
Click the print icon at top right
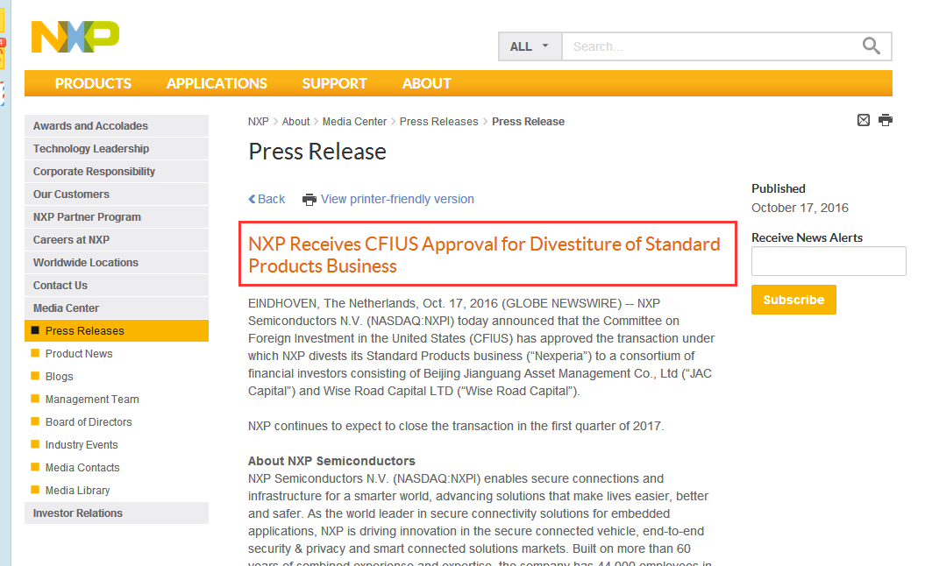pyautogui.click(x=886, y=120)
